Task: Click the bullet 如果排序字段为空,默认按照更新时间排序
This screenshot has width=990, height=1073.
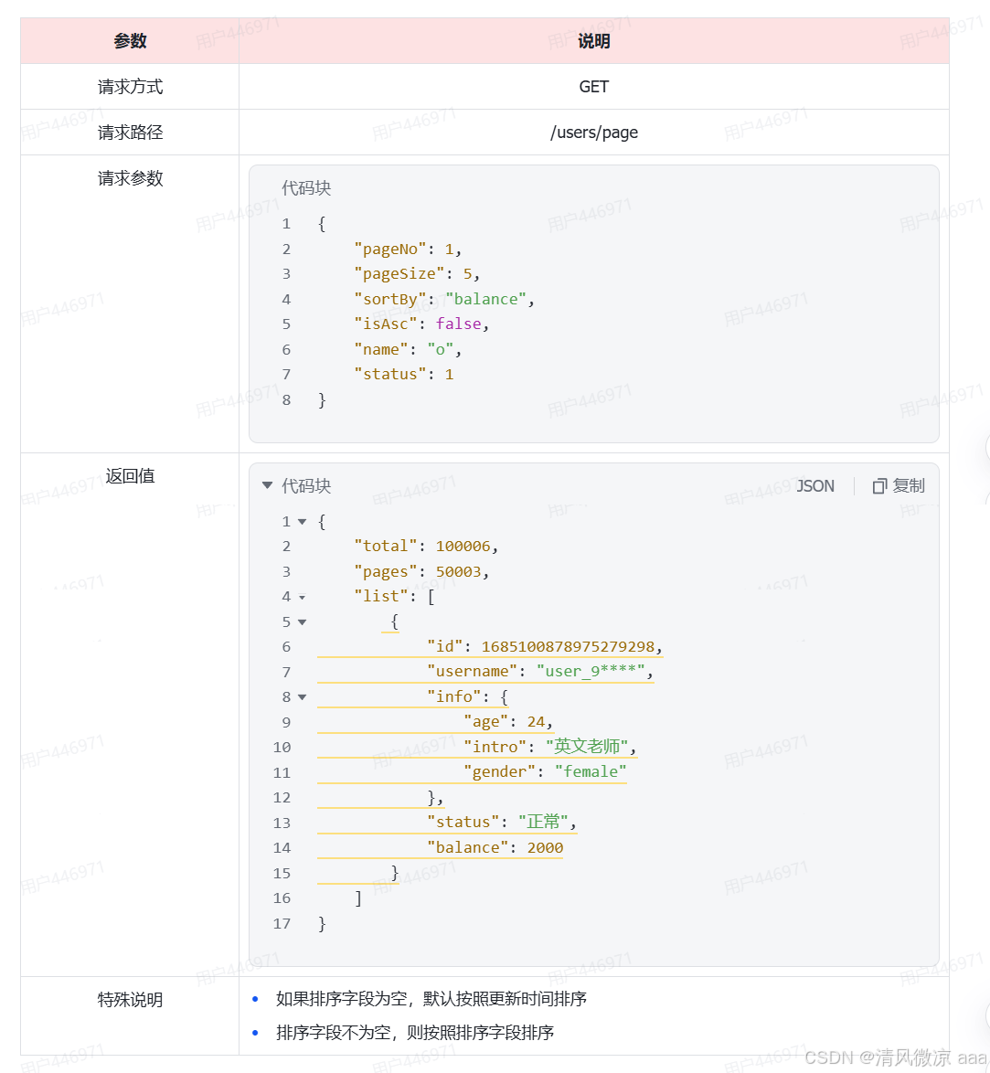Action: 431,999
